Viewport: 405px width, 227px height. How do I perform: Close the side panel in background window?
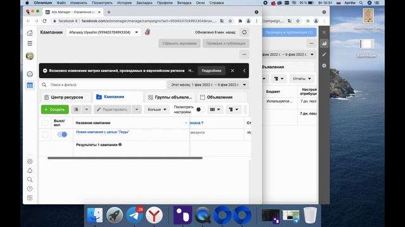tap(324, 32)
